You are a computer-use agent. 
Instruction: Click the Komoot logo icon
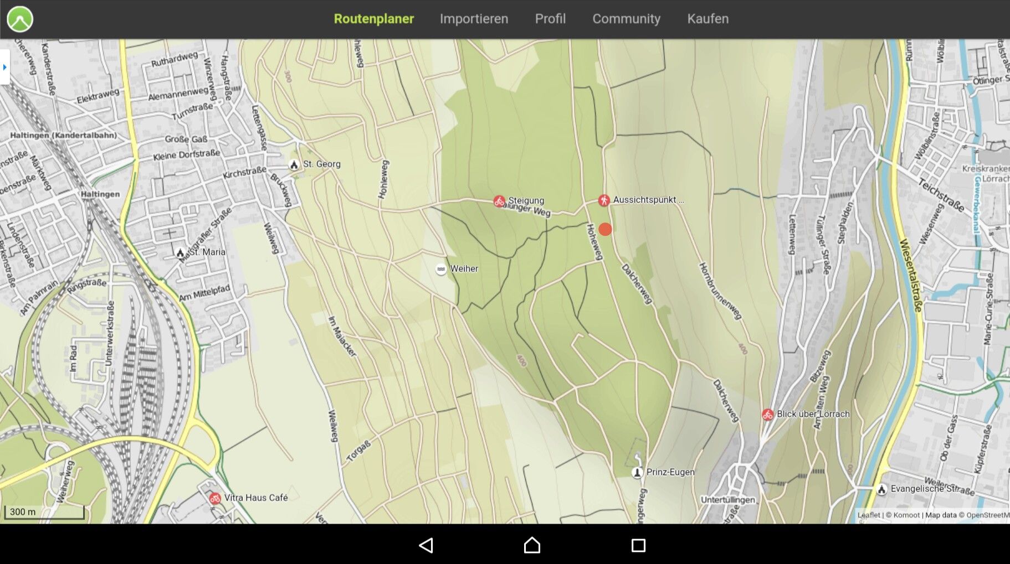[x=20, y=19]
